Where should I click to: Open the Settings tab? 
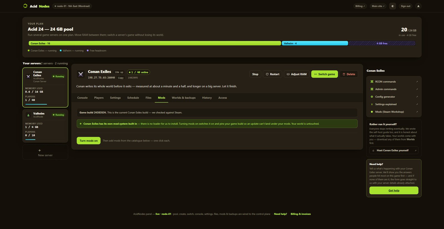click(x=115, y=98)
